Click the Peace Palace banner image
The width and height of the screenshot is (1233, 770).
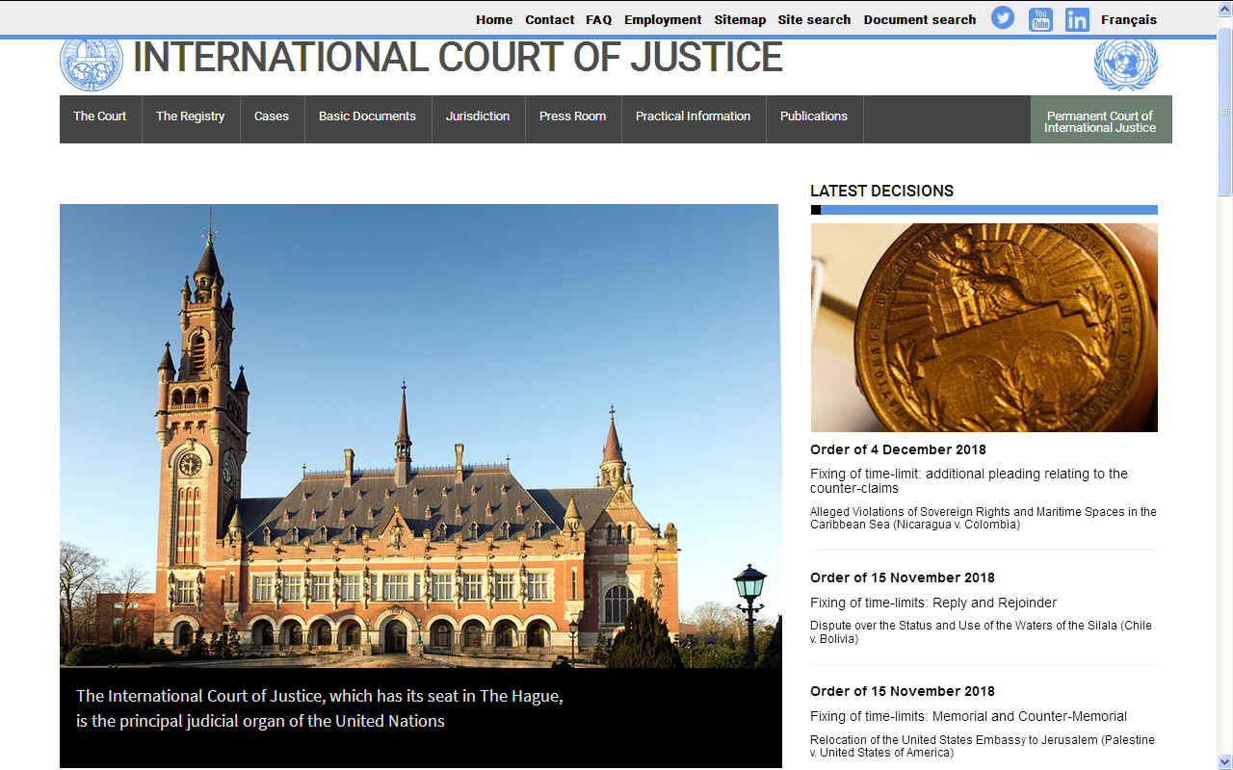(421, 436)
